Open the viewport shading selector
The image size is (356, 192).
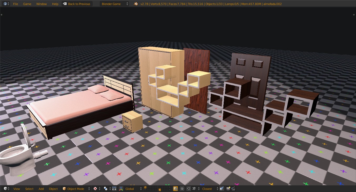coord(97,189)
